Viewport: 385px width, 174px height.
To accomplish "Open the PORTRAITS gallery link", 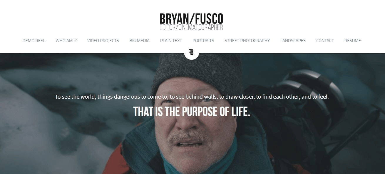I will pos(203,41).
